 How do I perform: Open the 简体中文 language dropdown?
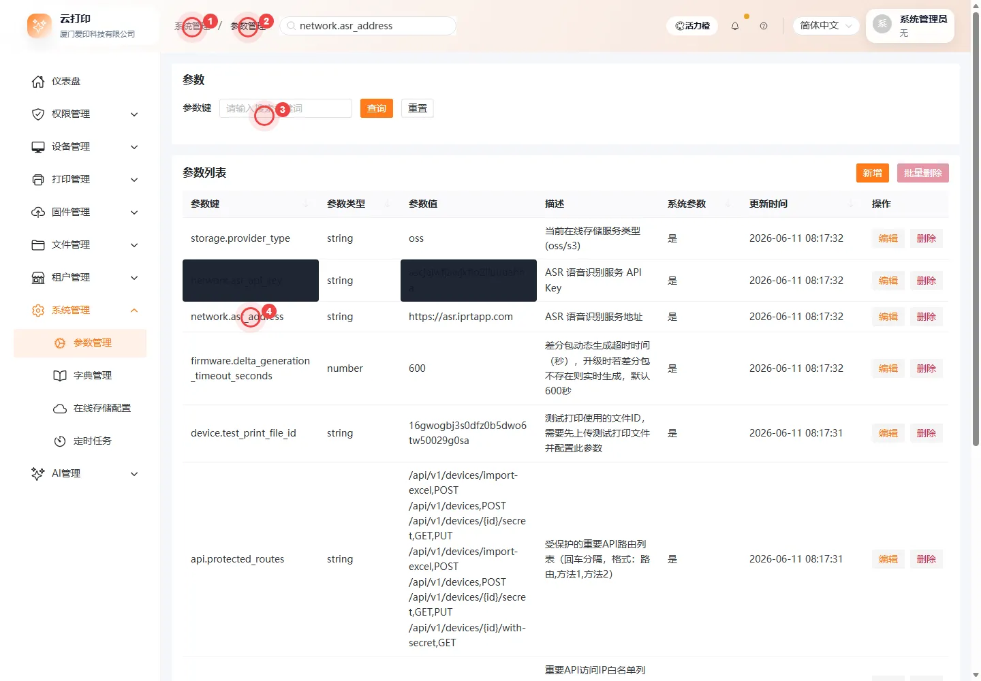(x=825, y=26)
